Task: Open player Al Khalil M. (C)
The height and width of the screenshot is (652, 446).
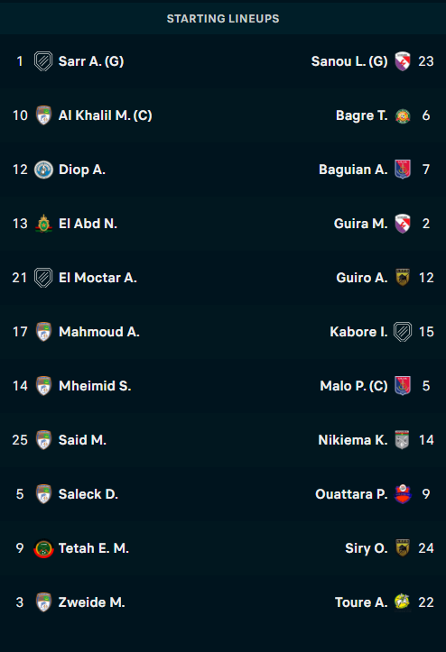Action: [106, 115]
